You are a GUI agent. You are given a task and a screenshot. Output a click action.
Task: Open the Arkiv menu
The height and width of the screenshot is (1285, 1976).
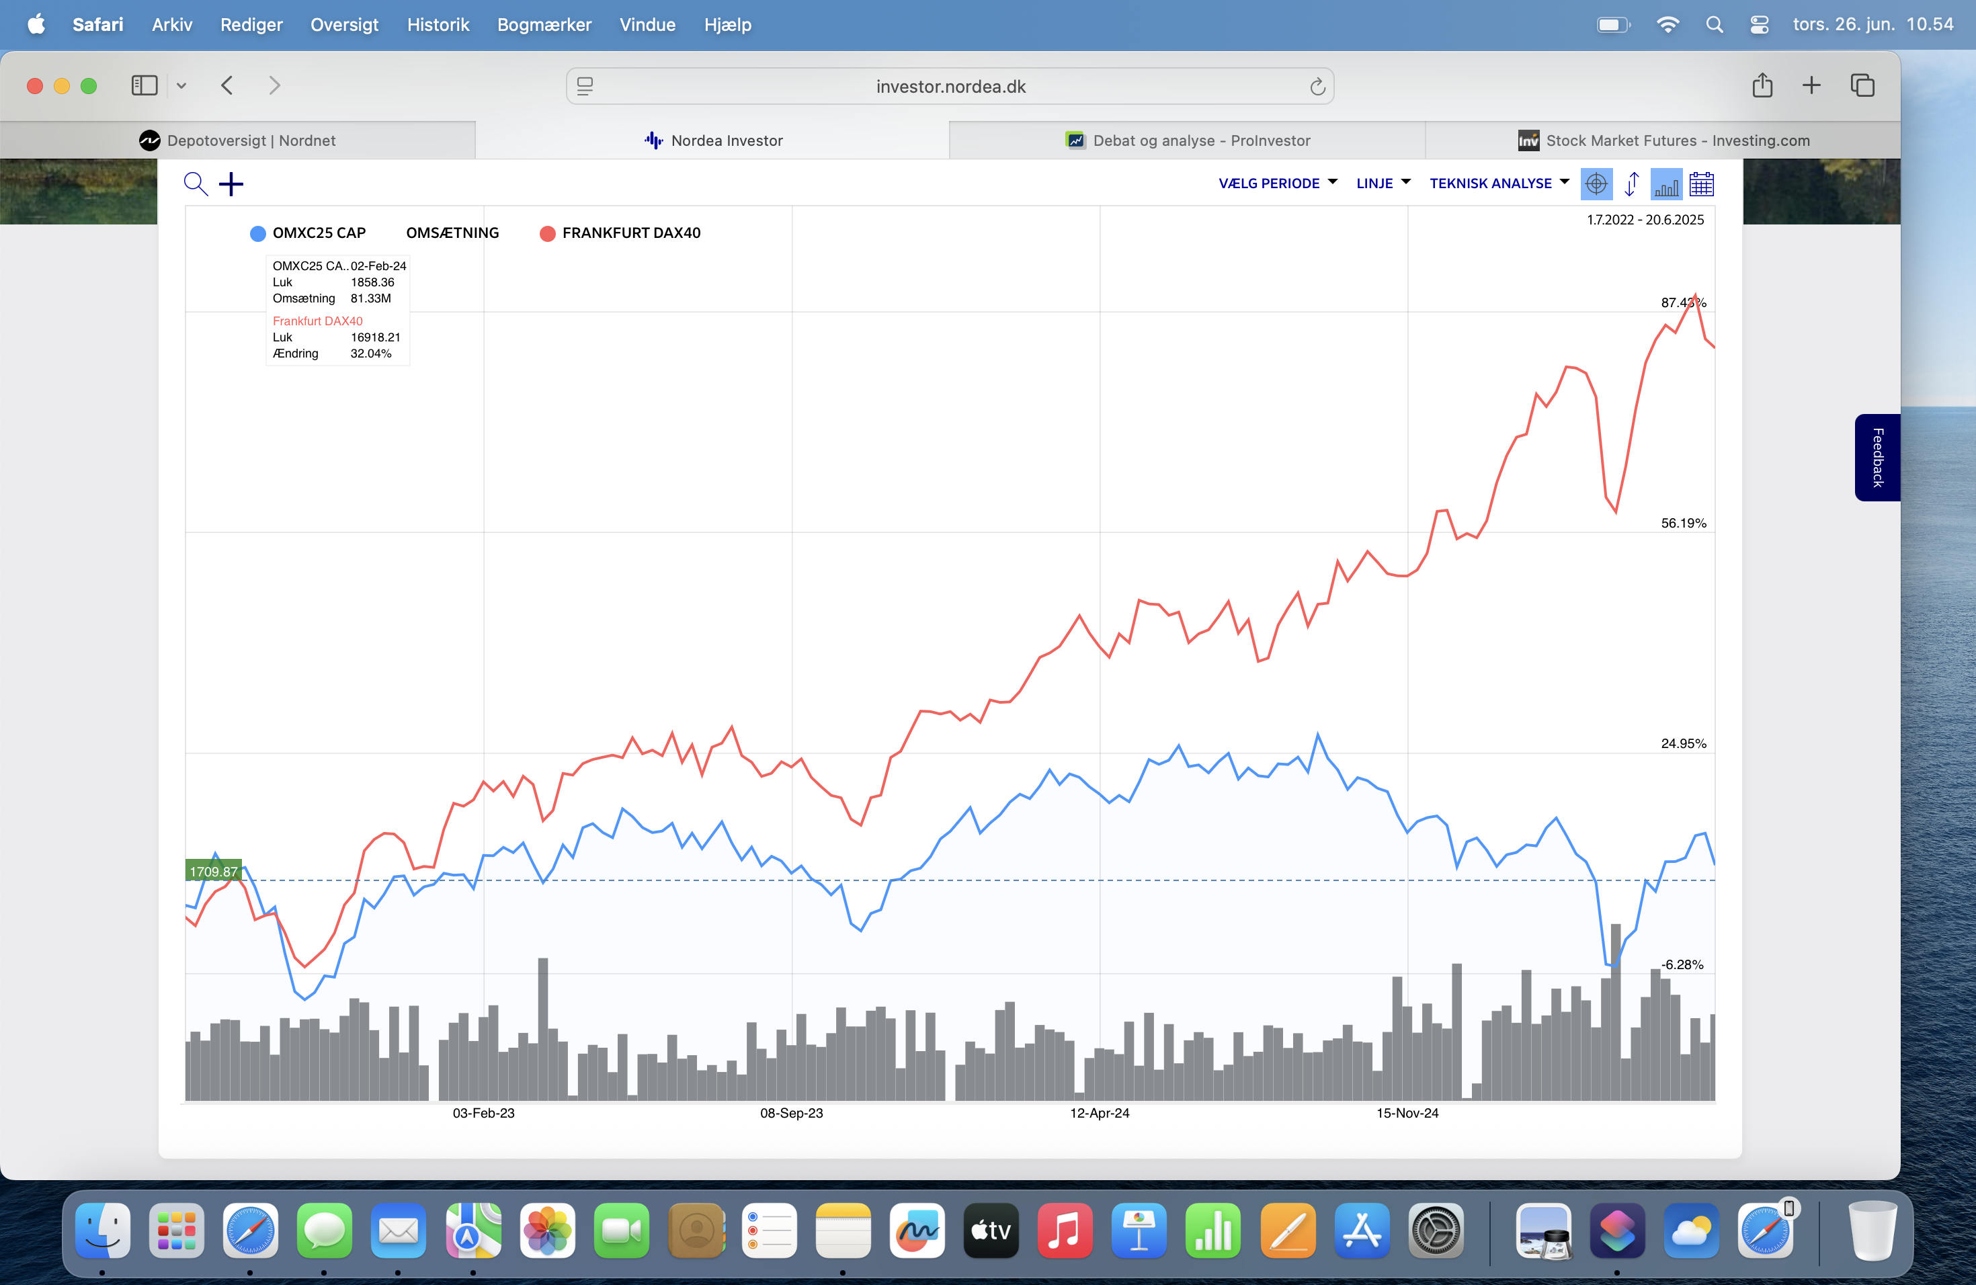pyautogui.click(x=172, y=25)
